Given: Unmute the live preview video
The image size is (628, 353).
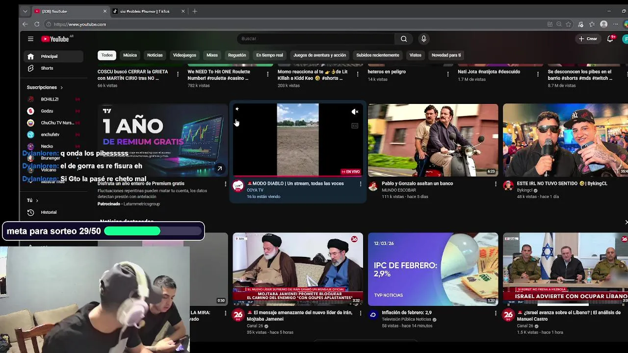Looking at the screenshot, I should pos(355,112).
